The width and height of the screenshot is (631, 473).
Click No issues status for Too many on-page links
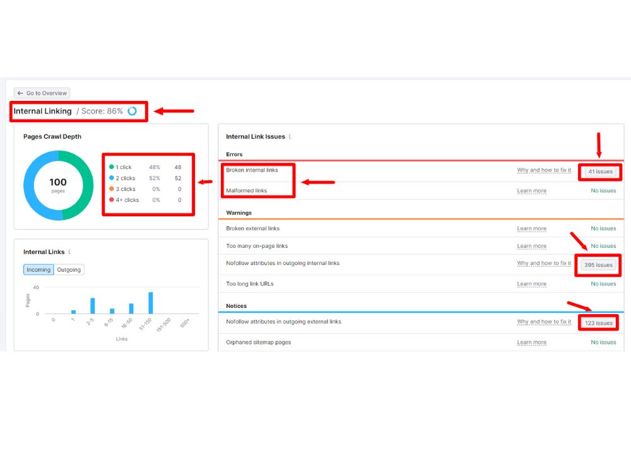pos(603,246)
